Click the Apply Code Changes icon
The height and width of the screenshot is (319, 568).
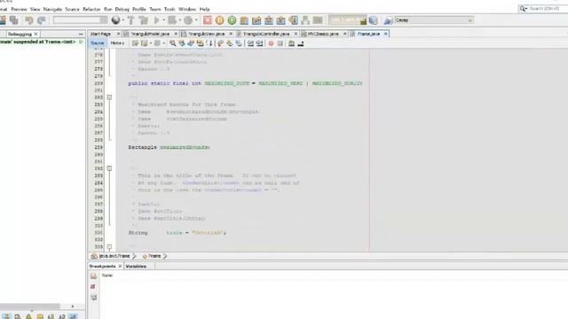[x=305, y=20]
